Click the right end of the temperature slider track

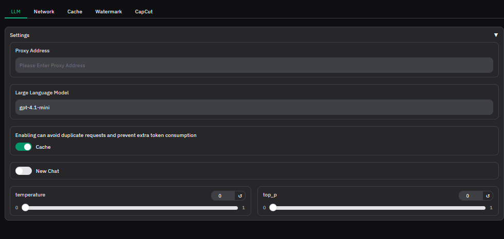(x=236, y=208)
